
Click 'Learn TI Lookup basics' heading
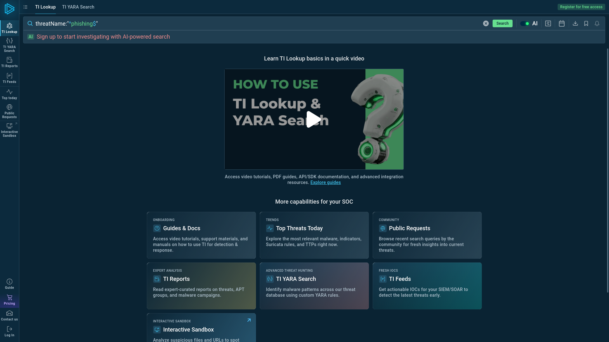[x=314, y=59]
